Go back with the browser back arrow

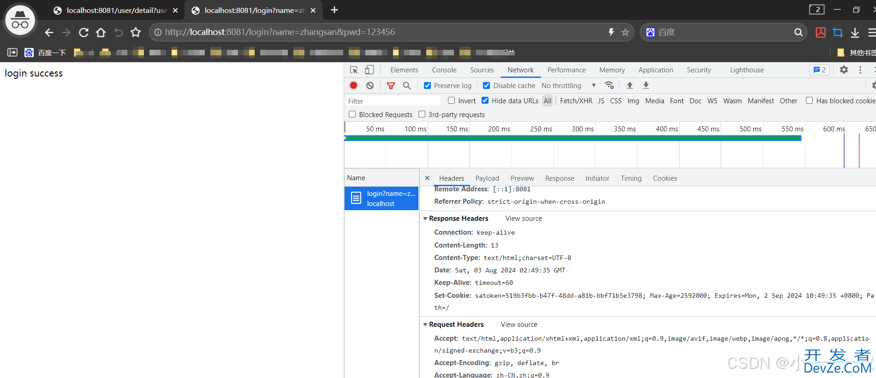coord(49,32)
